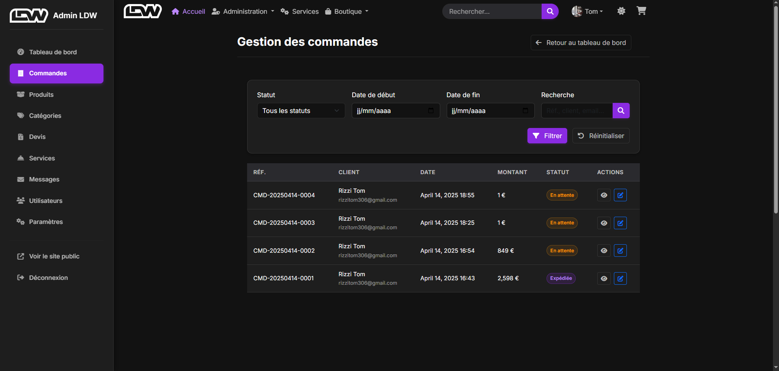Click the page vertical scrollbar
The height and width of the screenshot is (371, 779).
tap(775, 109)
